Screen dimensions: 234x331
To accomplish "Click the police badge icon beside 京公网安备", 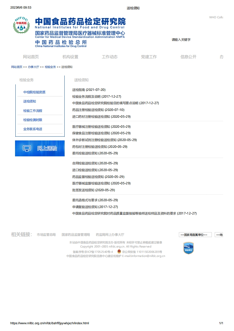I will [x=119, y=251].
